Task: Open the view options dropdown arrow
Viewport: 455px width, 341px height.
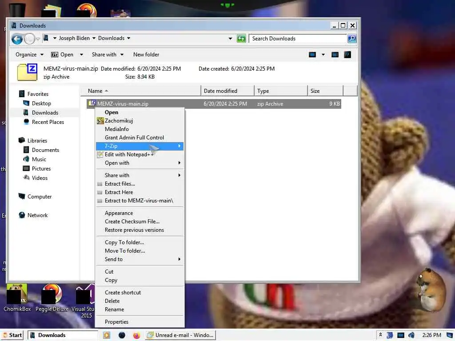Action: click(323, 55)
